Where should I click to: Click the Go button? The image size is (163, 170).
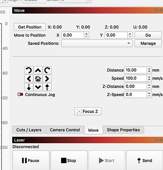point(148,35)
